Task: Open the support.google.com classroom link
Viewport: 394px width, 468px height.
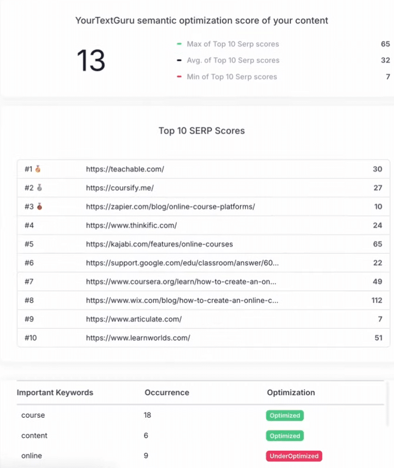Action: [x=182, y=263]
